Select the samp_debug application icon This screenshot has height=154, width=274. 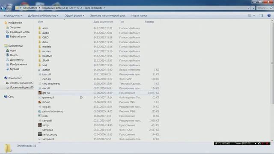point(40,134)
